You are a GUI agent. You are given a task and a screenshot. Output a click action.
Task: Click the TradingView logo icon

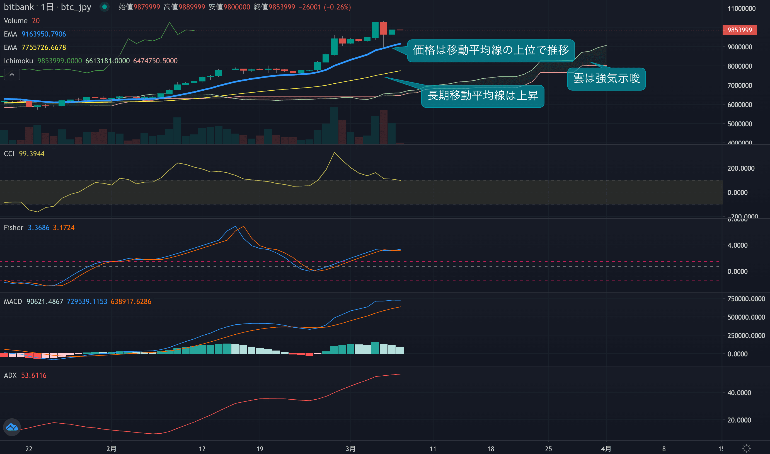coord(12,427)
